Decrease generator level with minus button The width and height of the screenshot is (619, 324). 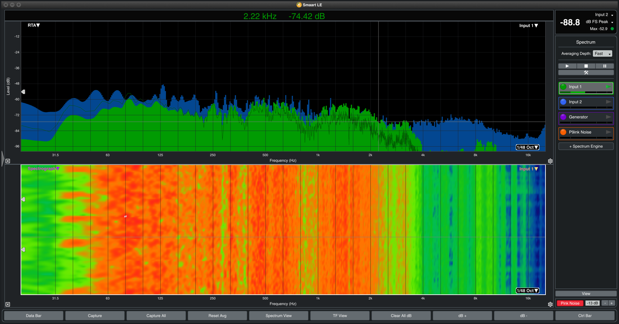[x=605, y=303]
